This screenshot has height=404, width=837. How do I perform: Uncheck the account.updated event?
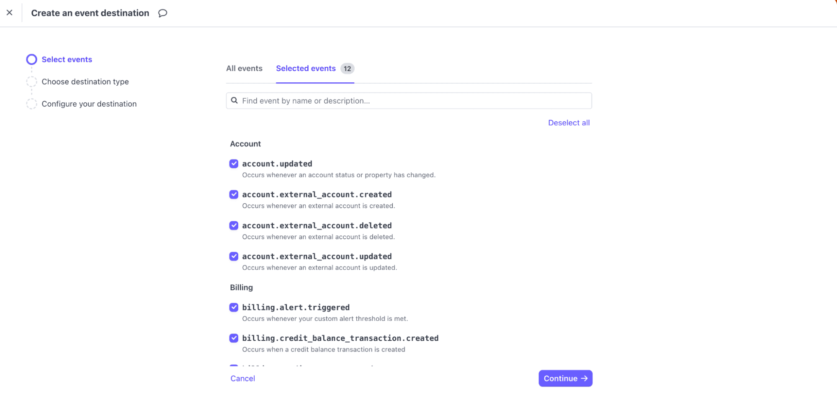coord(234,164)
